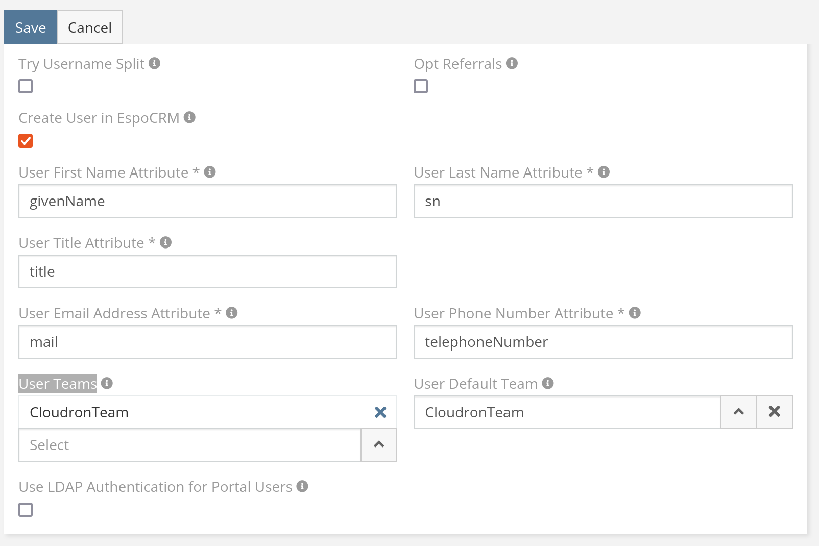Click the info icon next to User First Name Attribute

[210, 172]
